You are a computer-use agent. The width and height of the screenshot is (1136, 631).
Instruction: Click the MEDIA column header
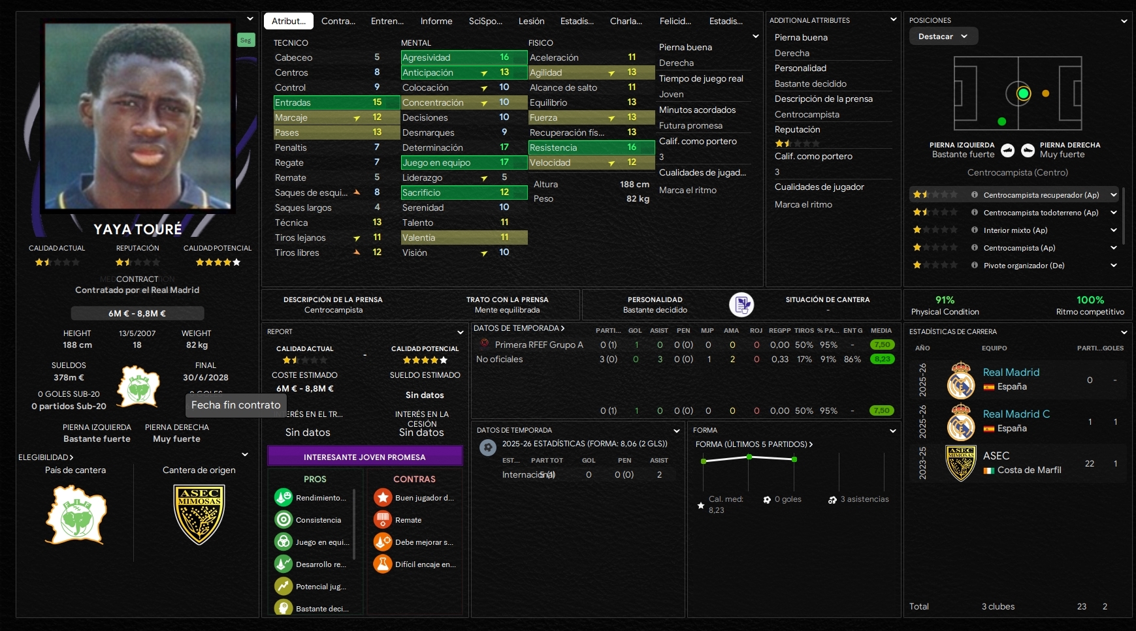881,331
